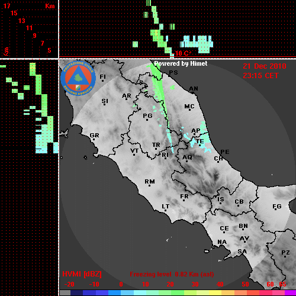The height and width of the screenshot is (296, 296).
Task: Click the 50 value on dBZ scale
Action: point(245,284)
